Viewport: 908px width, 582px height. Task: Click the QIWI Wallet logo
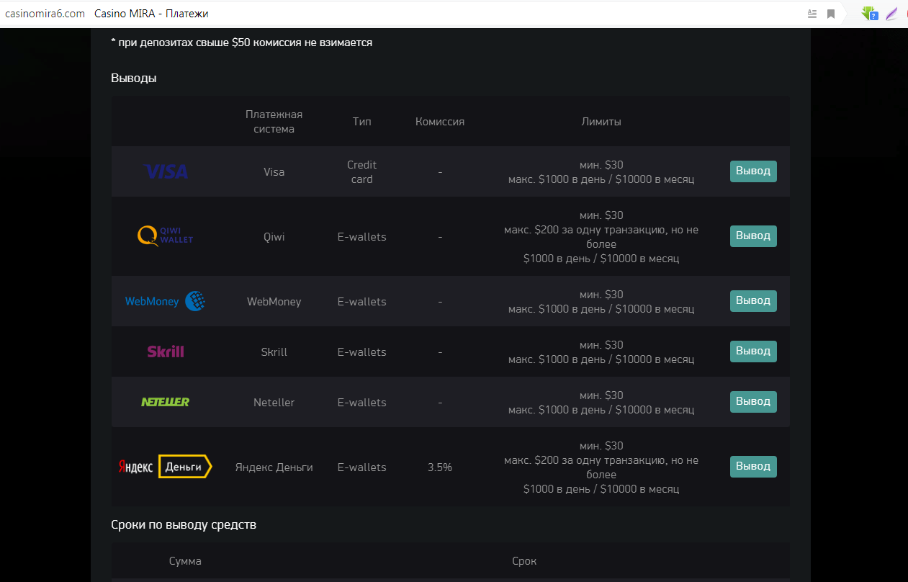click(x=166, y=236)
